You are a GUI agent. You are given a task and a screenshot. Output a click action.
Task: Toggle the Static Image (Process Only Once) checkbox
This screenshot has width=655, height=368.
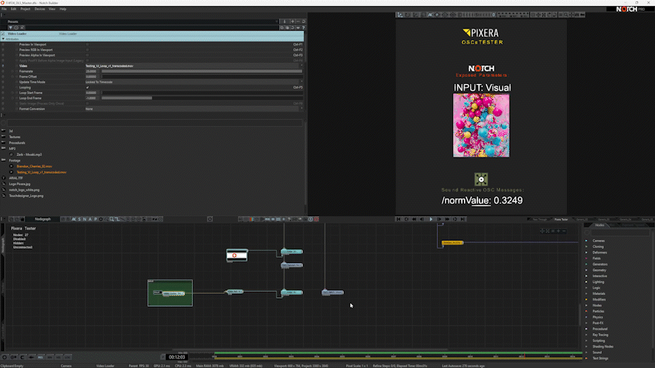(87, 104)
